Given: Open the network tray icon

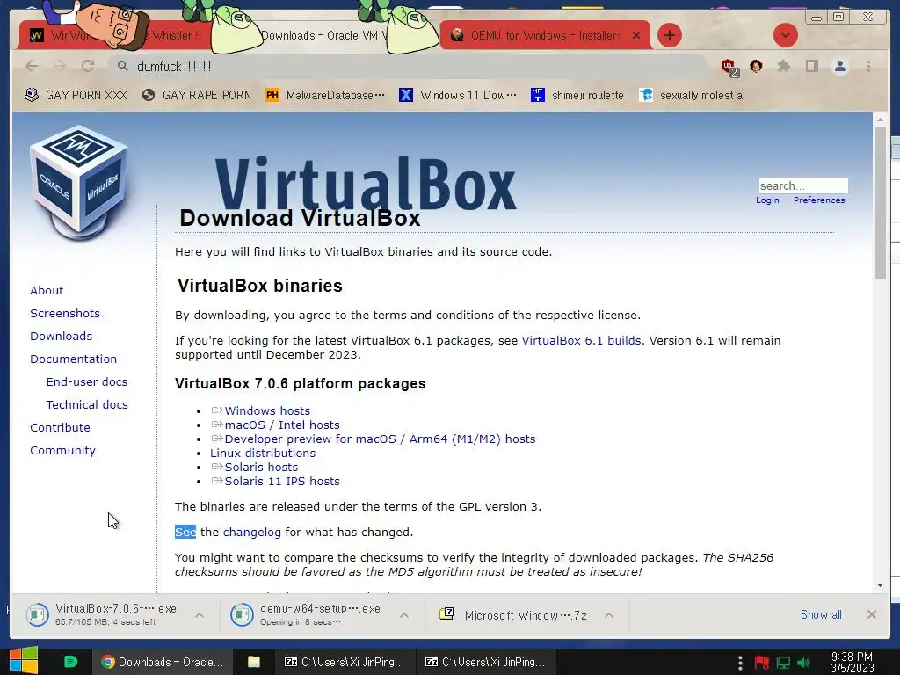Looking at the screenshot, I should click(783, 663).
